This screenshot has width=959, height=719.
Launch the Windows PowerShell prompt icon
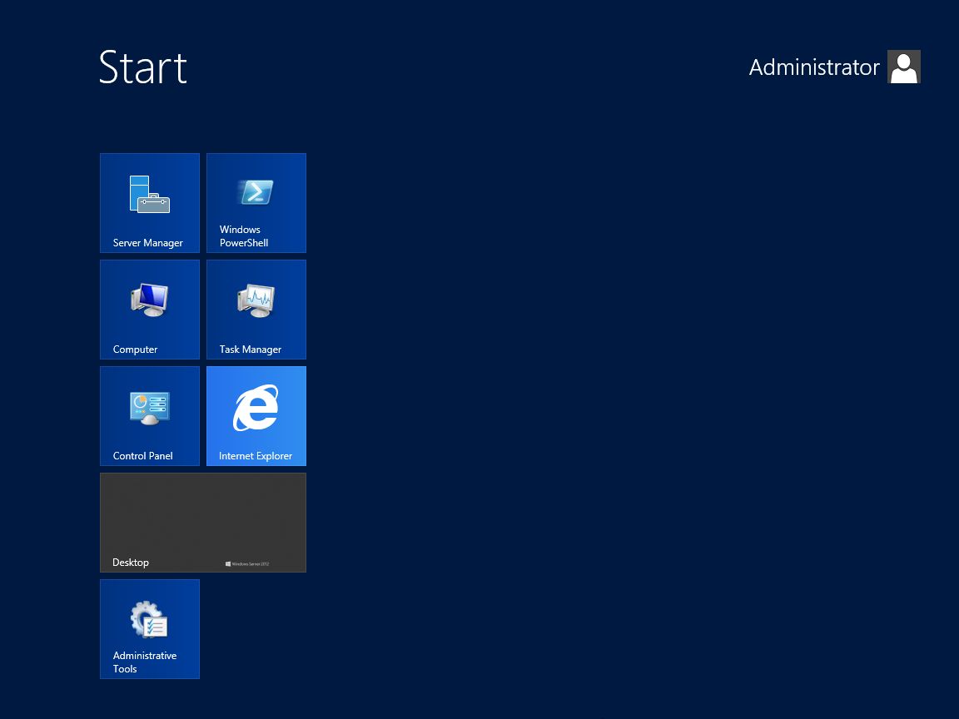[x=256, y=192]
